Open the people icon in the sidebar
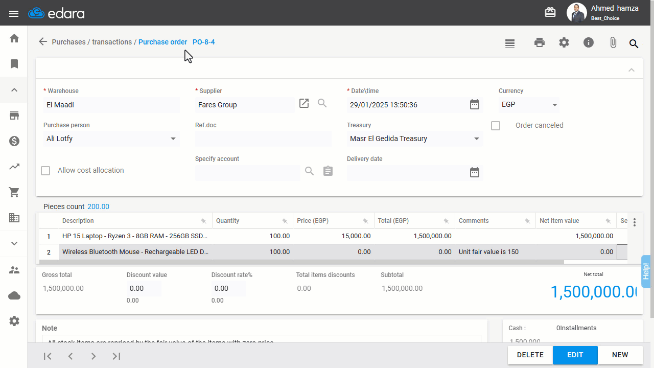The image size is (654, 368). point(14,270)
